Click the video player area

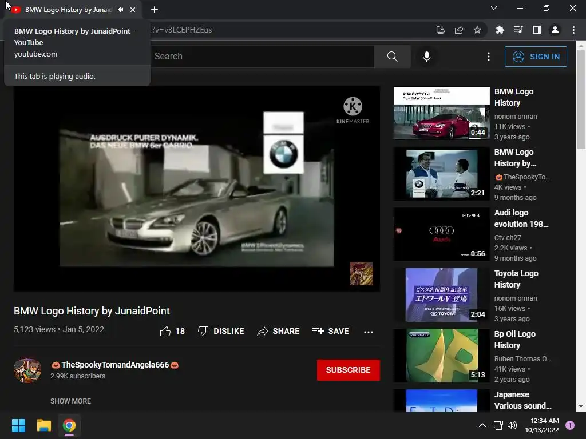pos(197,189)
